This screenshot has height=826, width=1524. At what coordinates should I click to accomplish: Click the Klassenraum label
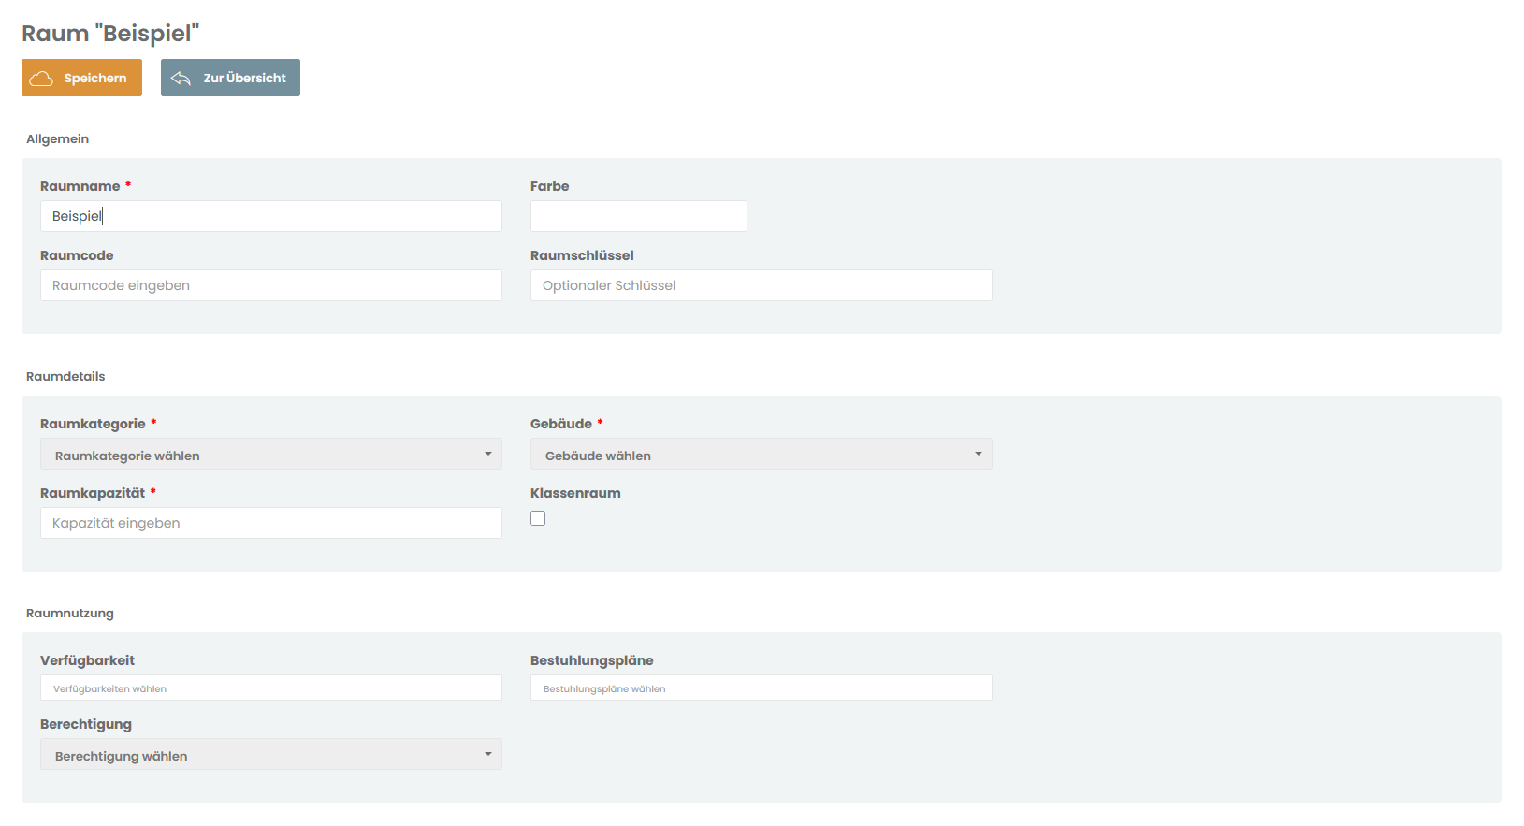(575, 493)
